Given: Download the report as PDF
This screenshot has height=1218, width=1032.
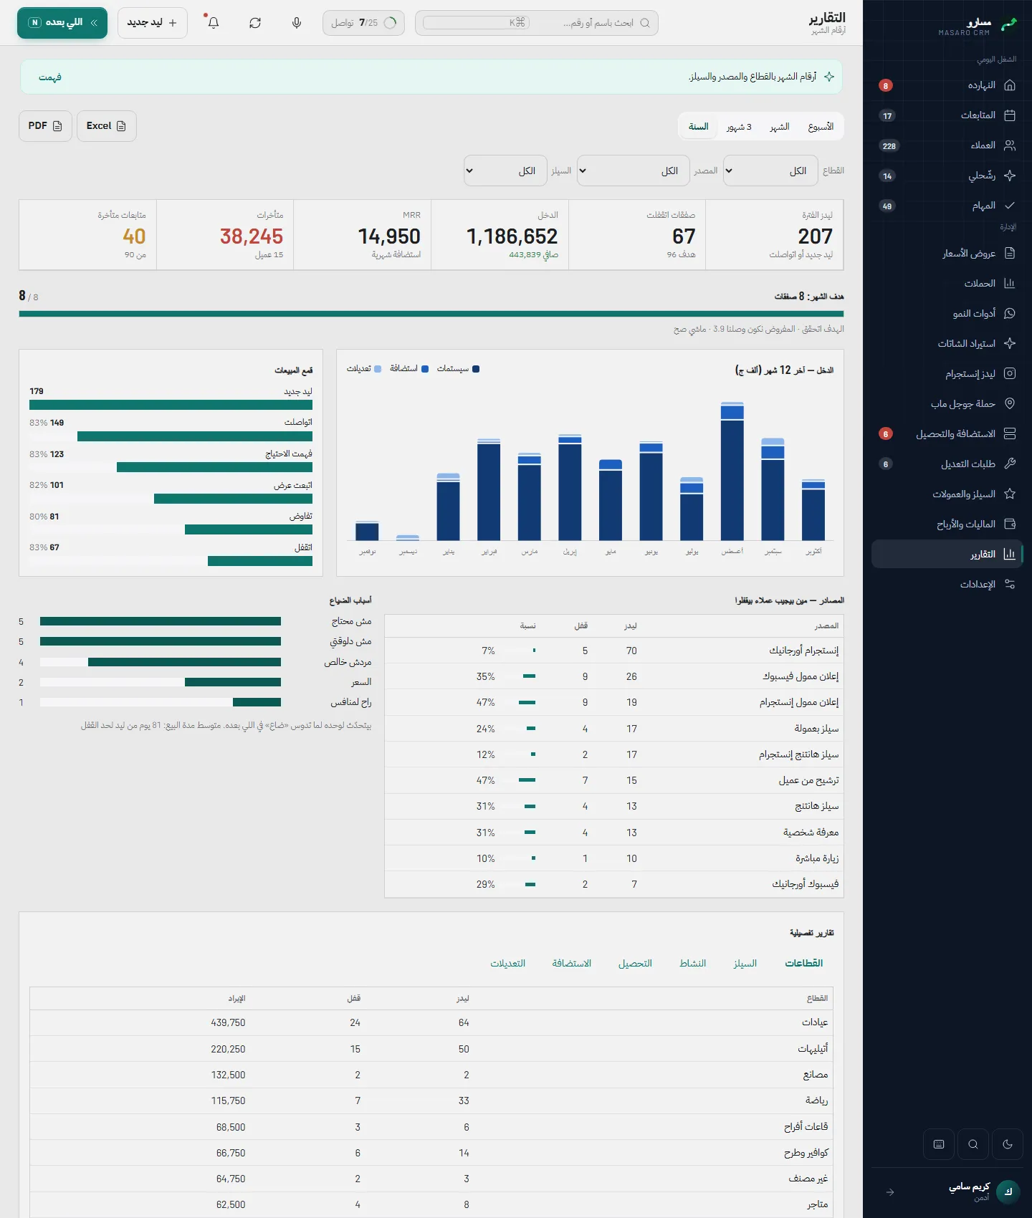Looking at the screenshot, I should (x=45, y=126).
